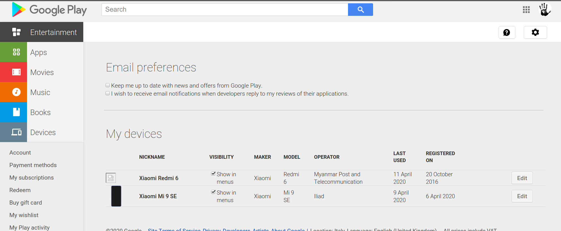Click operator "Myanmar Post and Telecommunication"
The image size is (561, 231).
[x=338, y=178]
